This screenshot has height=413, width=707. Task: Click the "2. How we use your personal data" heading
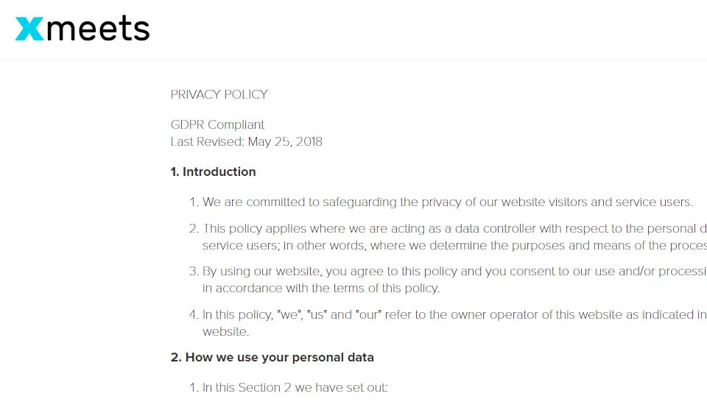[x=272, y=357]
